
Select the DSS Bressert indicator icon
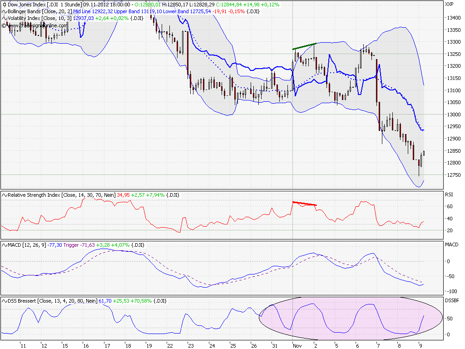click(x=4, y=300)
